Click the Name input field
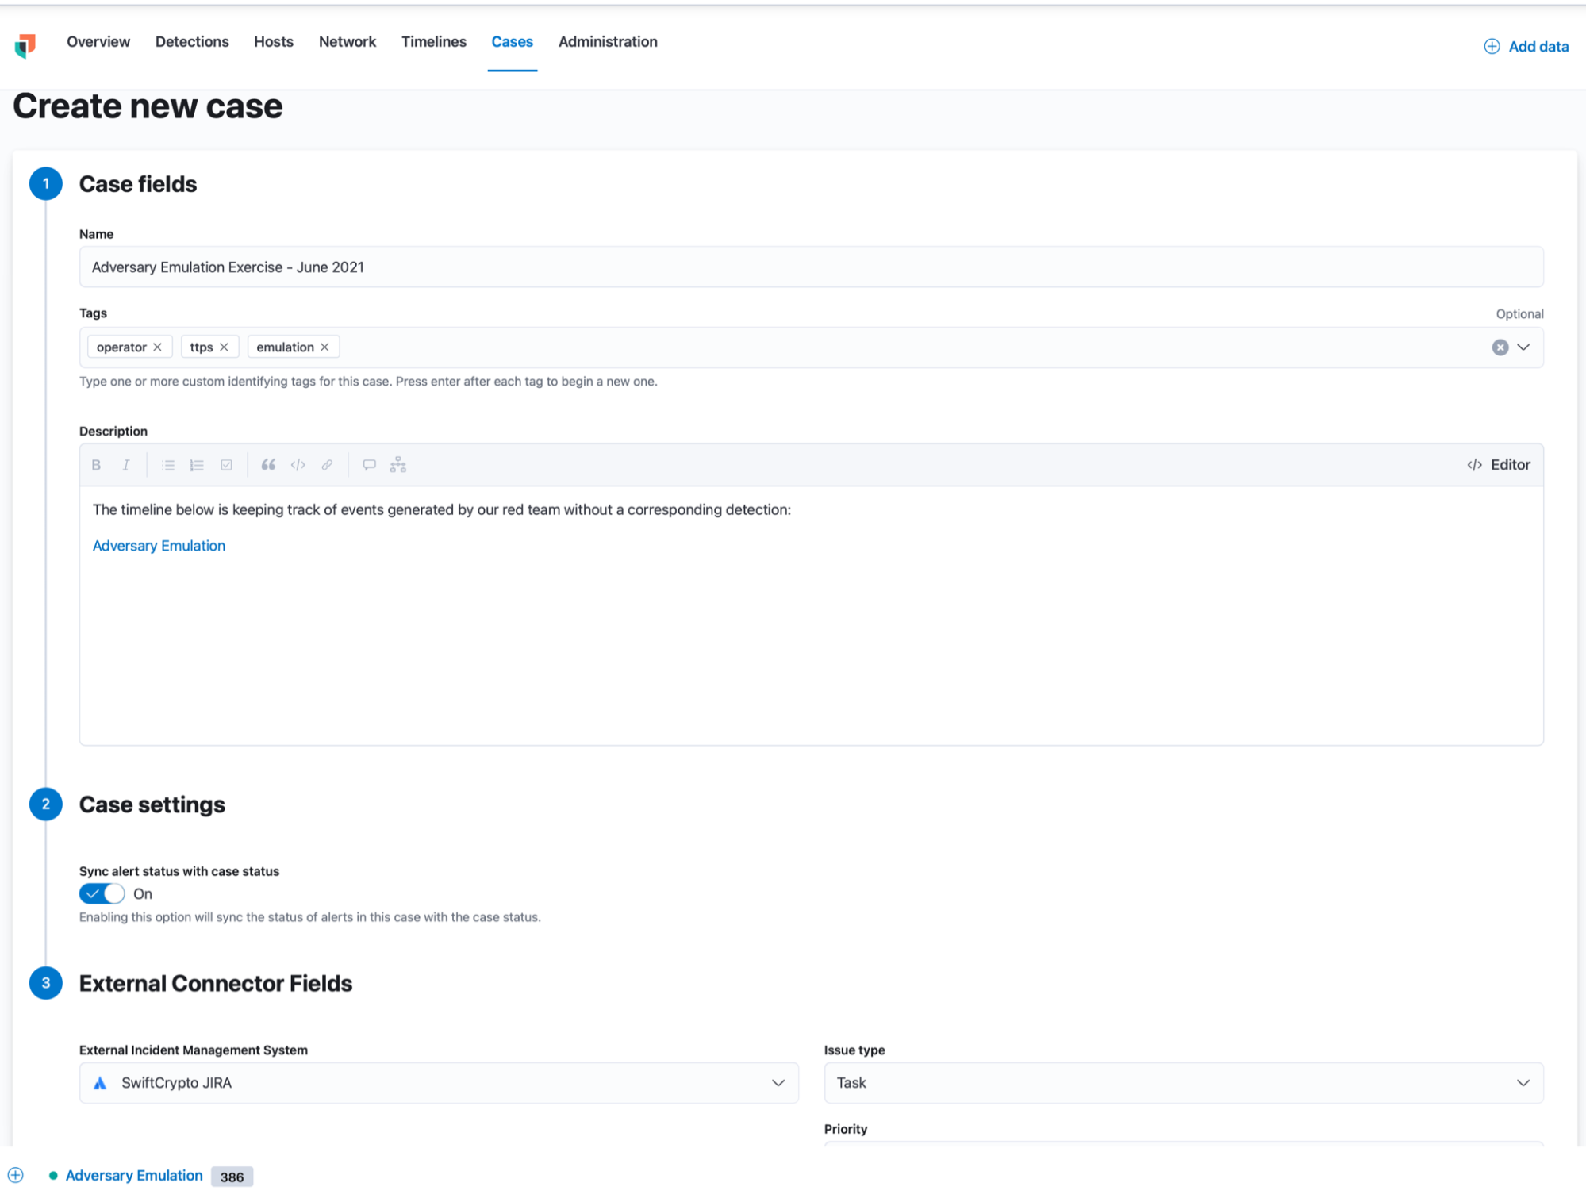This screenshot has width=1586, height=1198. click(811, 267)
